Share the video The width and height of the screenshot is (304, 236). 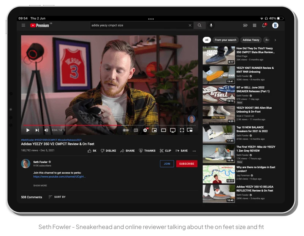(x=127, y=151)
